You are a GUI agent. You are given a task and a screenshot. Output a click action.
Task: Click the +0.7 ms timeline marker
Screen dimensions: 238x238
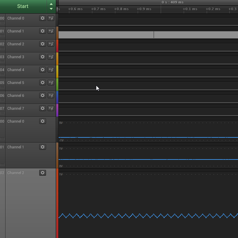98,9
